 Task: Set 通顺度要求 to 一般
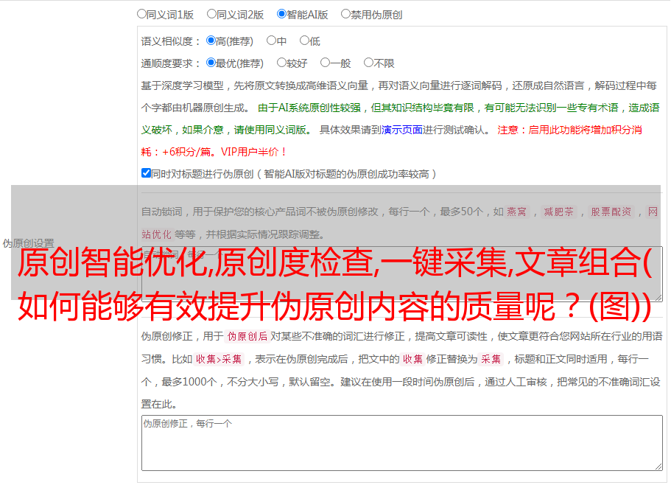coord(325,63)
